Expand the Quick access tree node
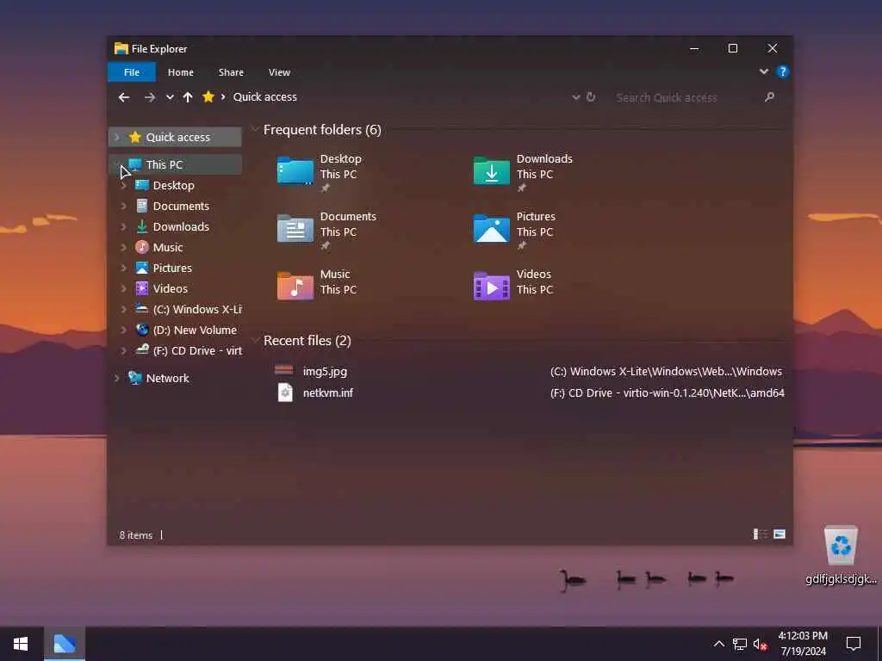882x661 pixels. pyautogui.click(x=117, y=137)
